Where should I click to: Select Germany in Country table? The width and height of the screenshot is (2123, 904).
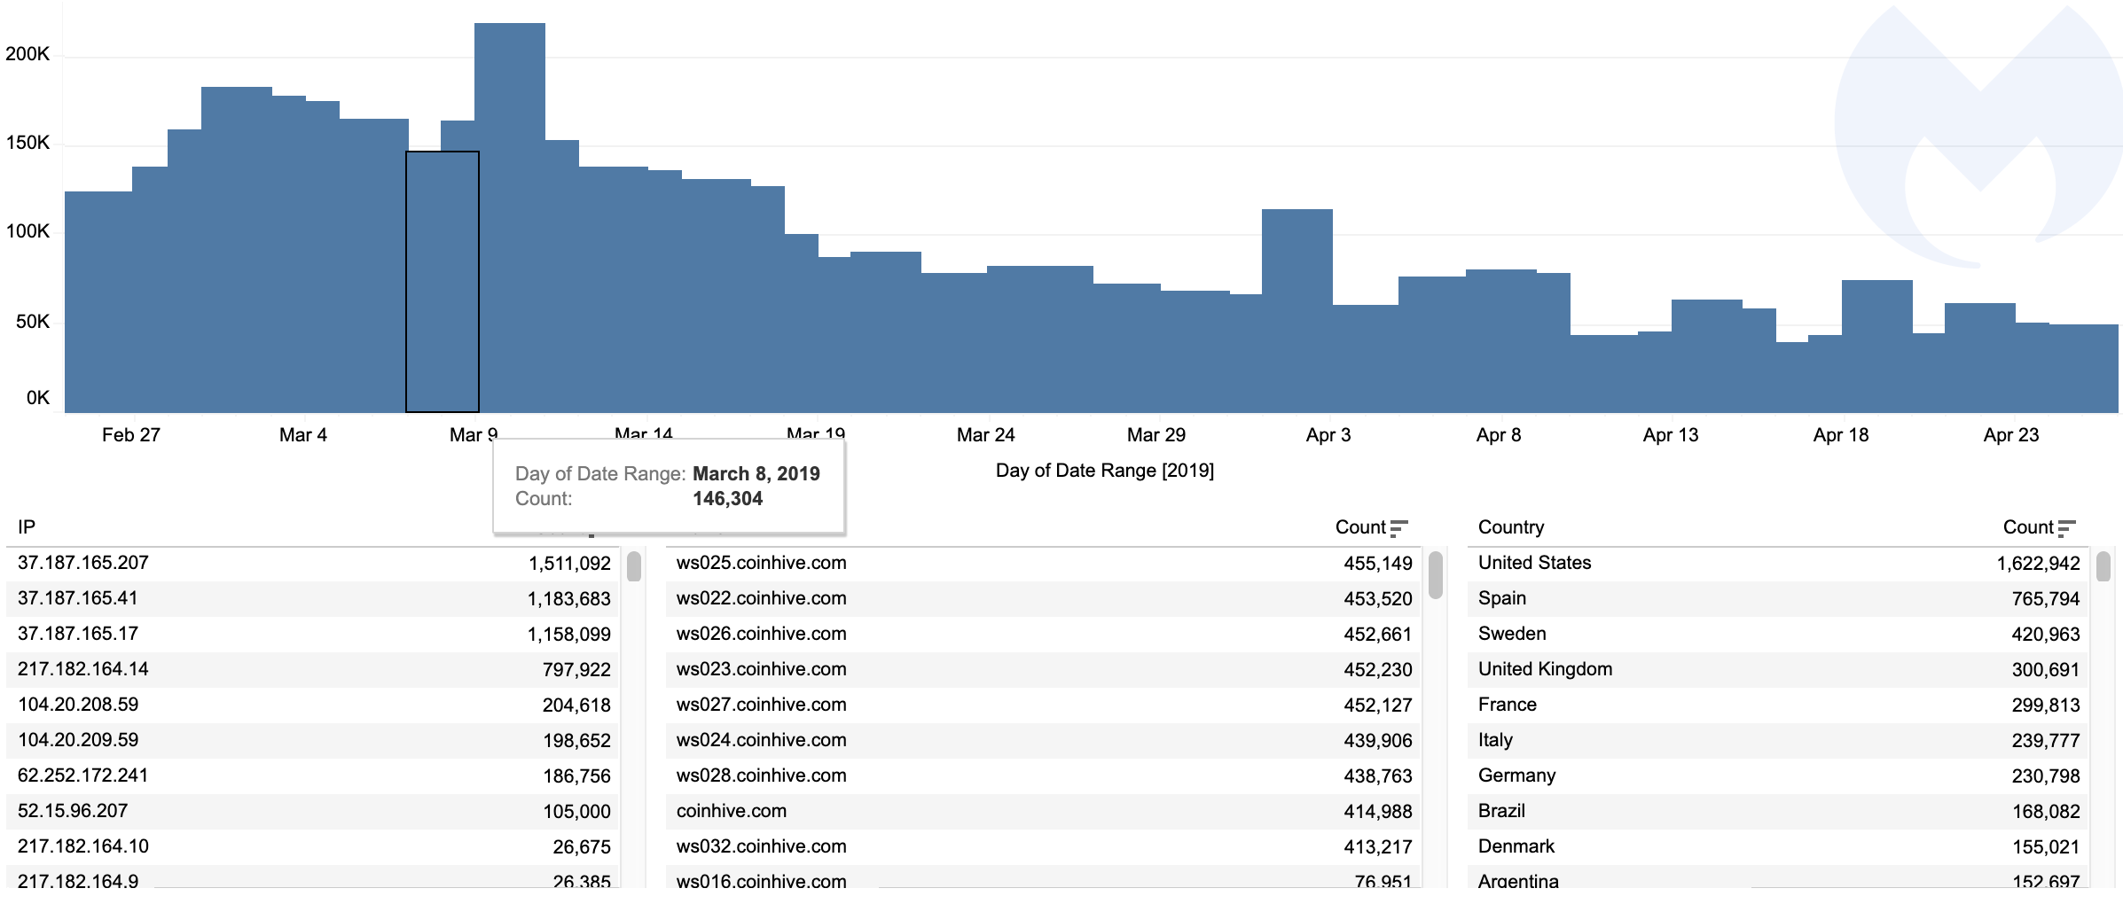click(x=1516, y=775)
